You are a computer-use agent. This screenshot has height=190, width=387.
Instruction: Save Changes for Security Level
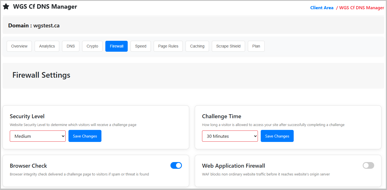[85, 136]
